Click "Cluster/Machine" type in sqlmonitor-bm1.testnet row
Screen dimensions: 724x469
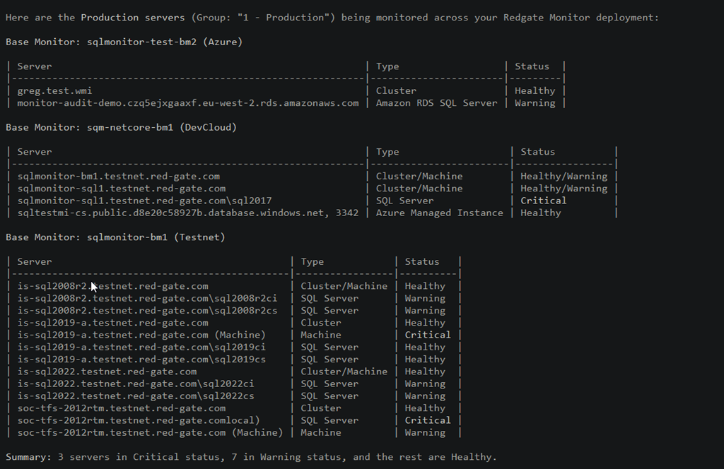[x=419, y=176]
